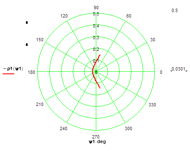Screen dimensions: 190x151
Task: Edit the 0.0301 lower radial limit
Action: click(179, 69)
